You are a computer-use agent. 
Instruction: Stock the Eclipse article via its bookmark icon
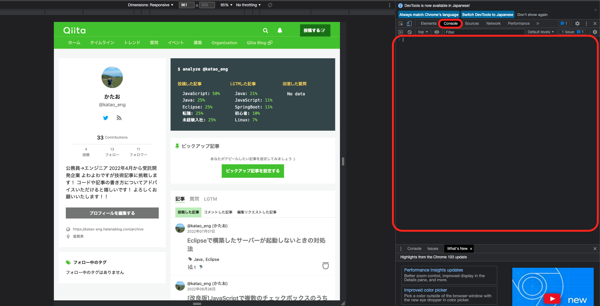tap(326, 266)
